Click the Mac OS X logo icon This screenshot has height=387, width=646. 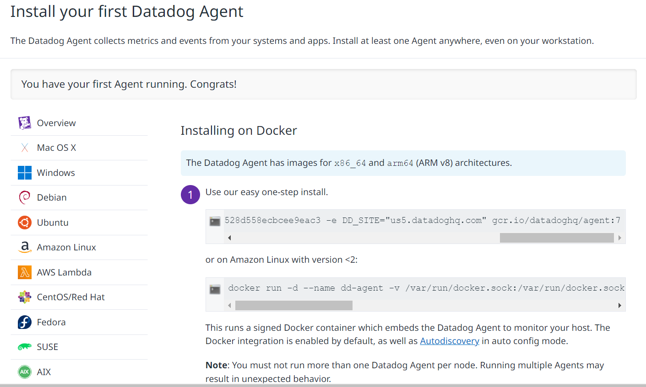coord(25,148)
